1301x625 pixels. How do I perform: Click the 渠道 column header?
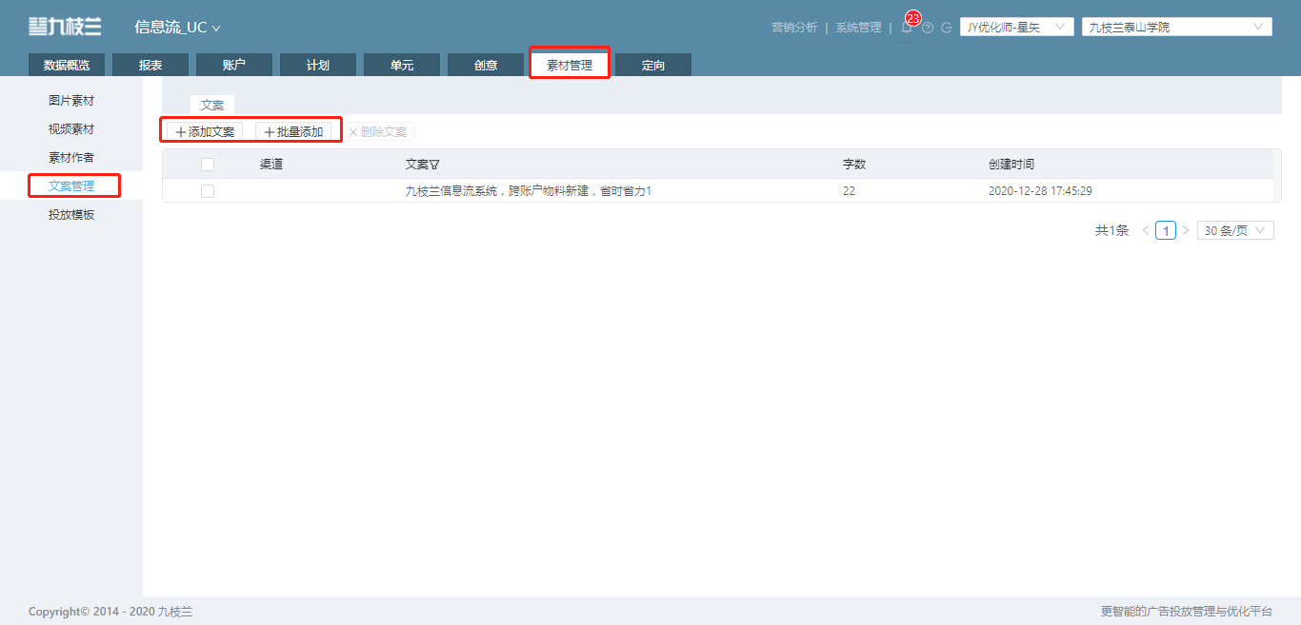point(271,165)
